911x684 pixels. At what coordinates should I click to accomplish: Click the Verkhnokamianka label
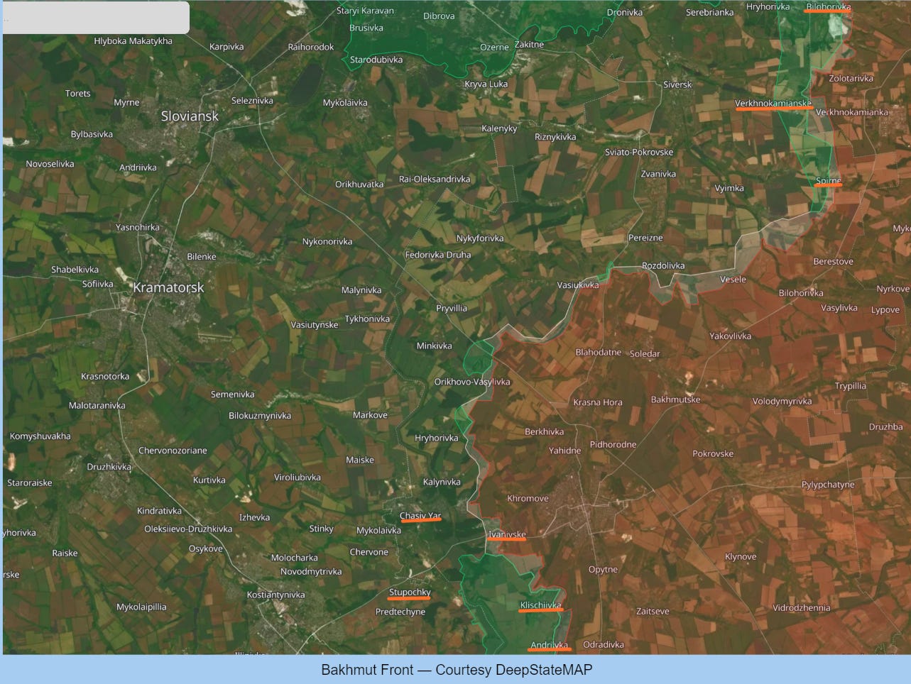[x=851, y=112]
